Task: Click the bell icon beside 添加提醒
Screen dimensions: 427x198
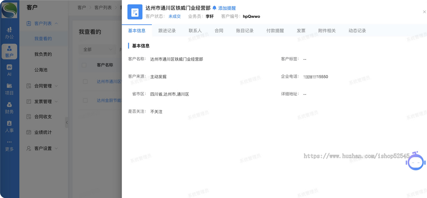Action: point(214,8)
